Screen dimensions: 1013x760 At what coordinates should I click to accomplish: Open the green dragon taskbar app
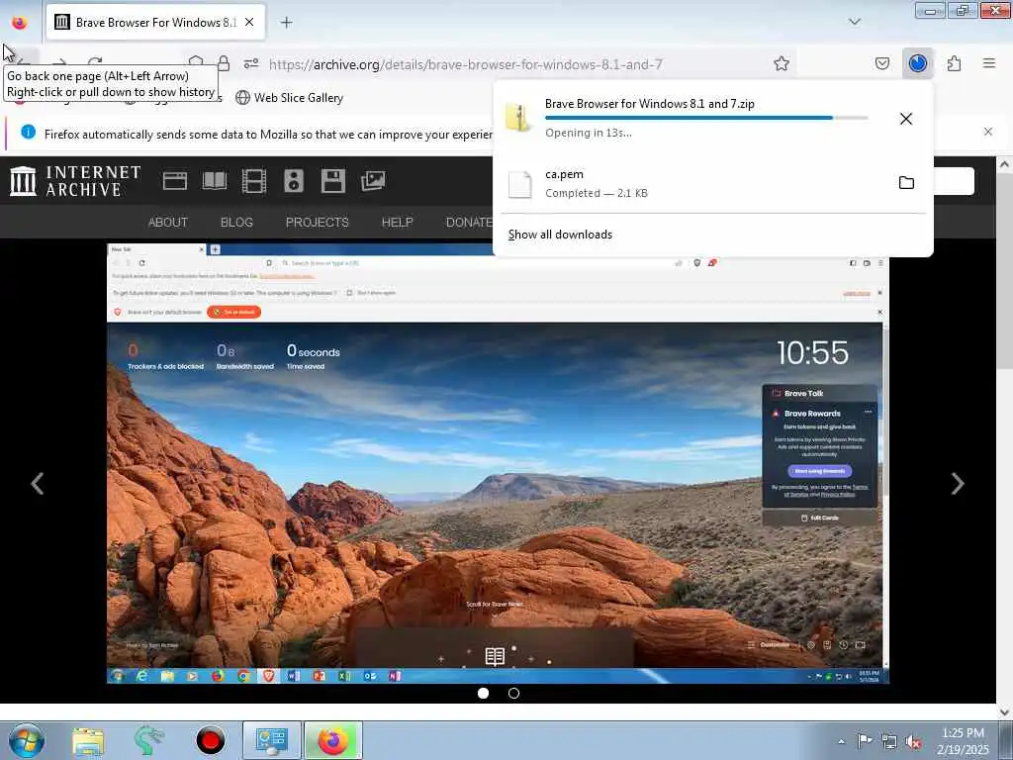[x=148, y=740]
